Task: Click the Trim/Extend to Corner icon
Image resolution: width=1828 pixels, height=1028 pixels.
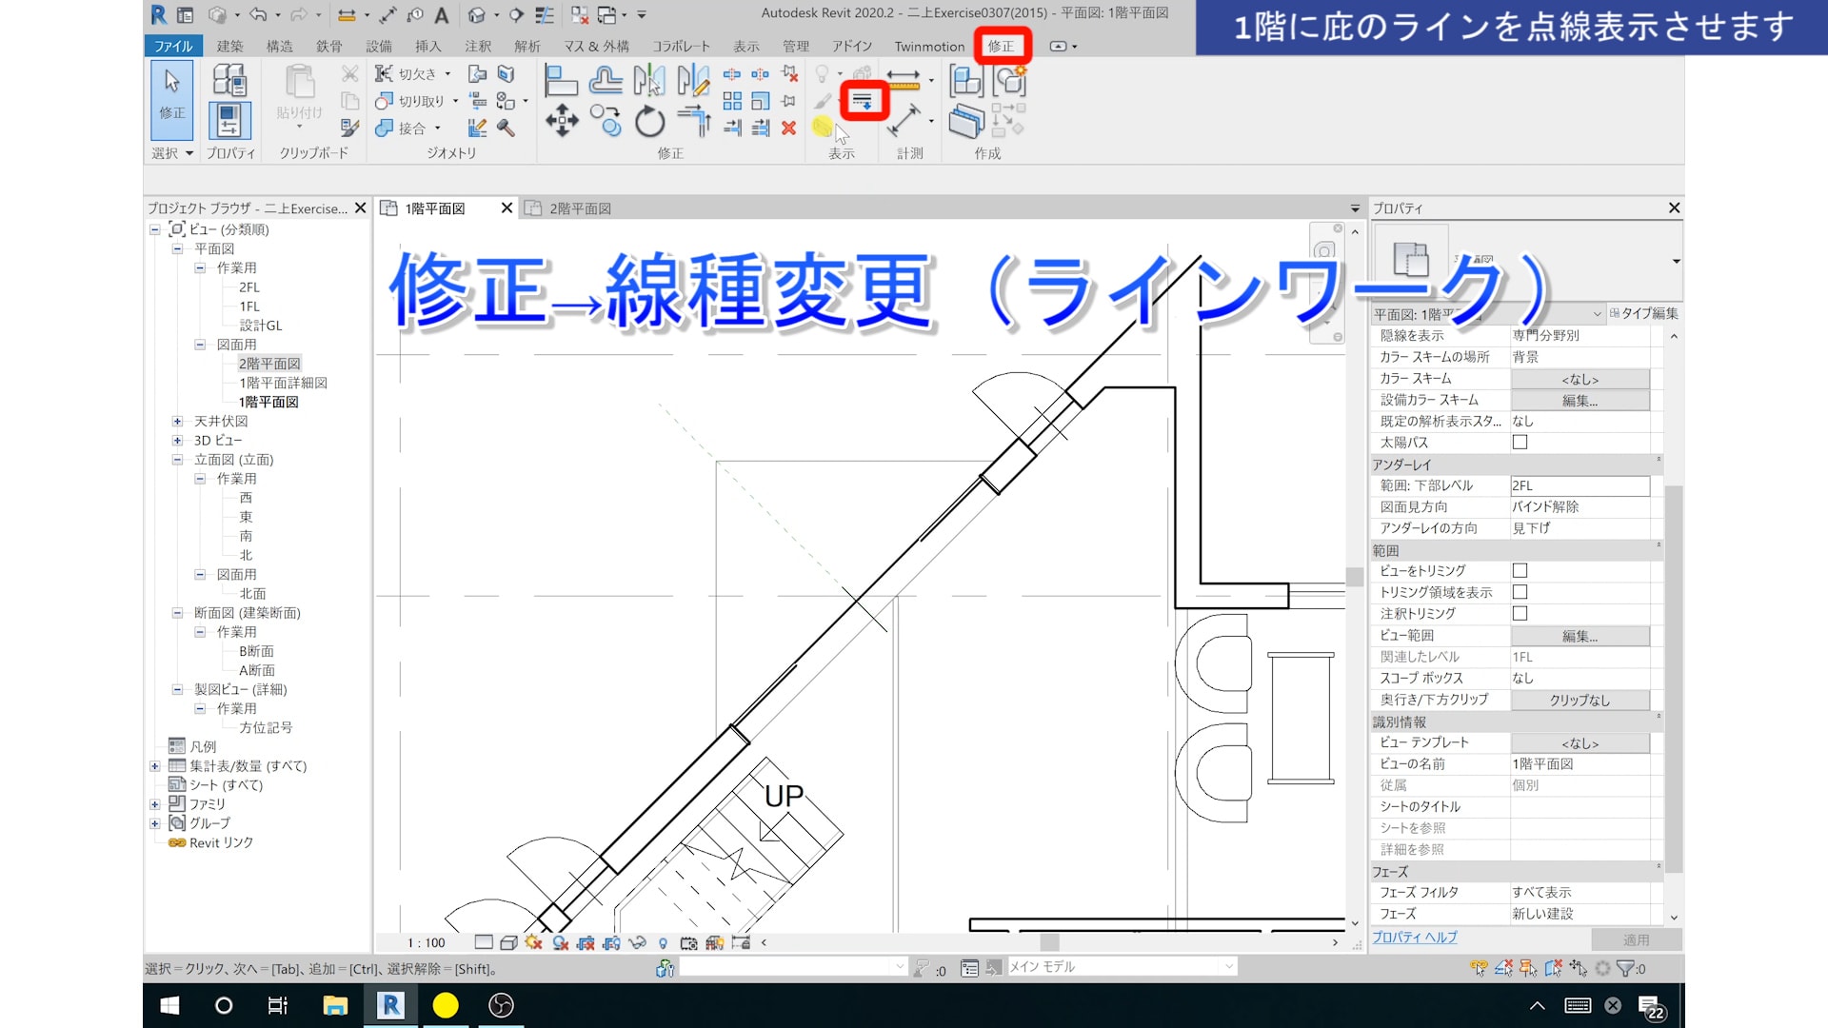Action: (x=694, y=122)
